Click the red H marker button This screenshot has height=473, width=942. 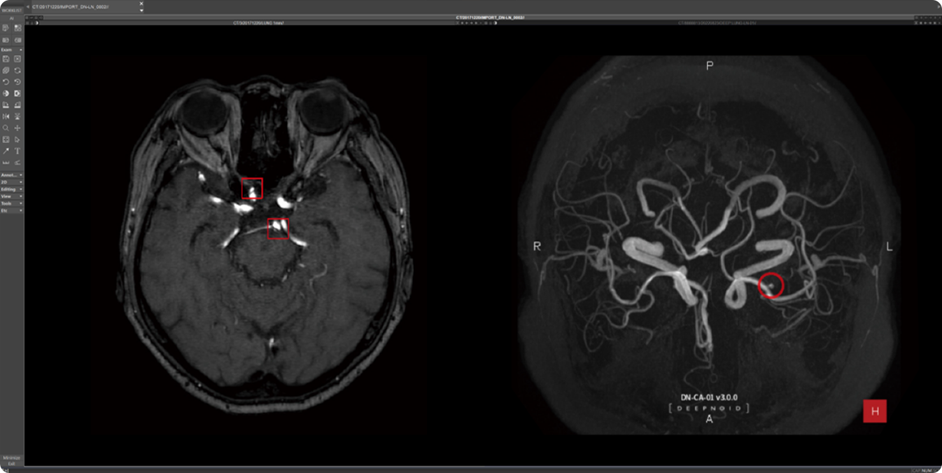click(x=875, y=411)
